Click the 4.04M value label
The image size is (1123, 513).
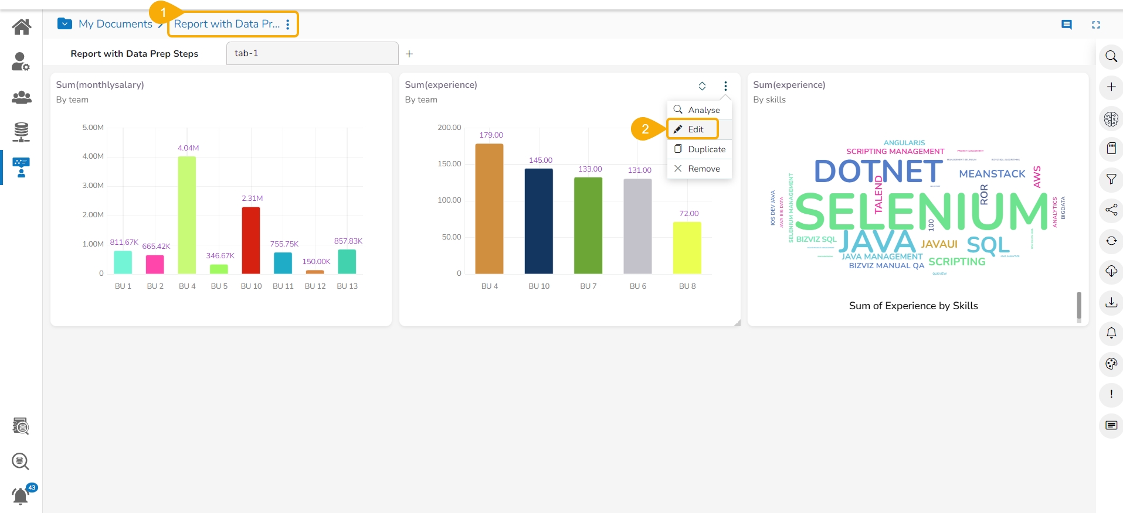(x=188, y=148)
